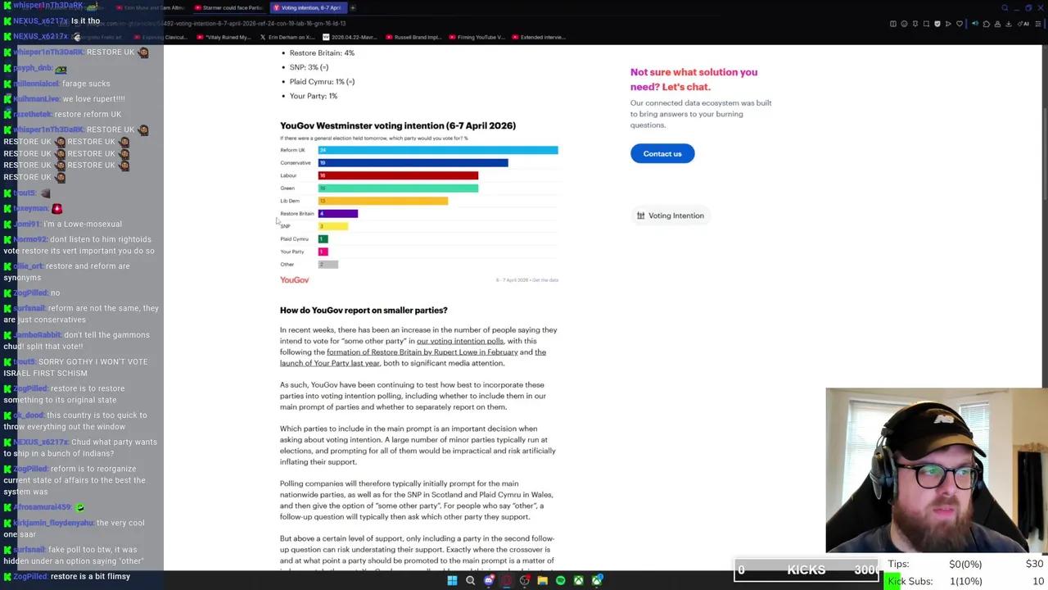Click 'How do YouGov report on smaller parties?' heading
Image resolution: width=1048 pixels, height=590 pixels.
tap(364, 311)
